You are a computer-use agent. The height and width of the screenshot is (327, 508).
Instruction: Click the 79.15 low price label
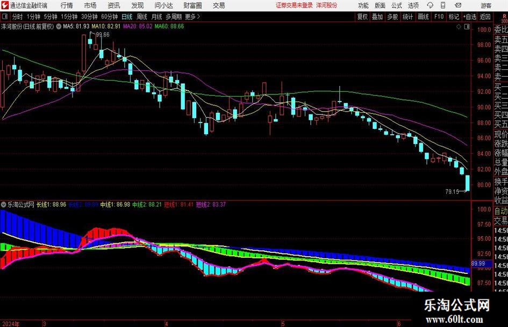pyautogui.click(x=452, y=192)
